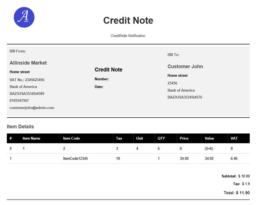Screen dimensions: 256x205
Task: Click the email customerjohn@admin.com
Action: (32, 108)
